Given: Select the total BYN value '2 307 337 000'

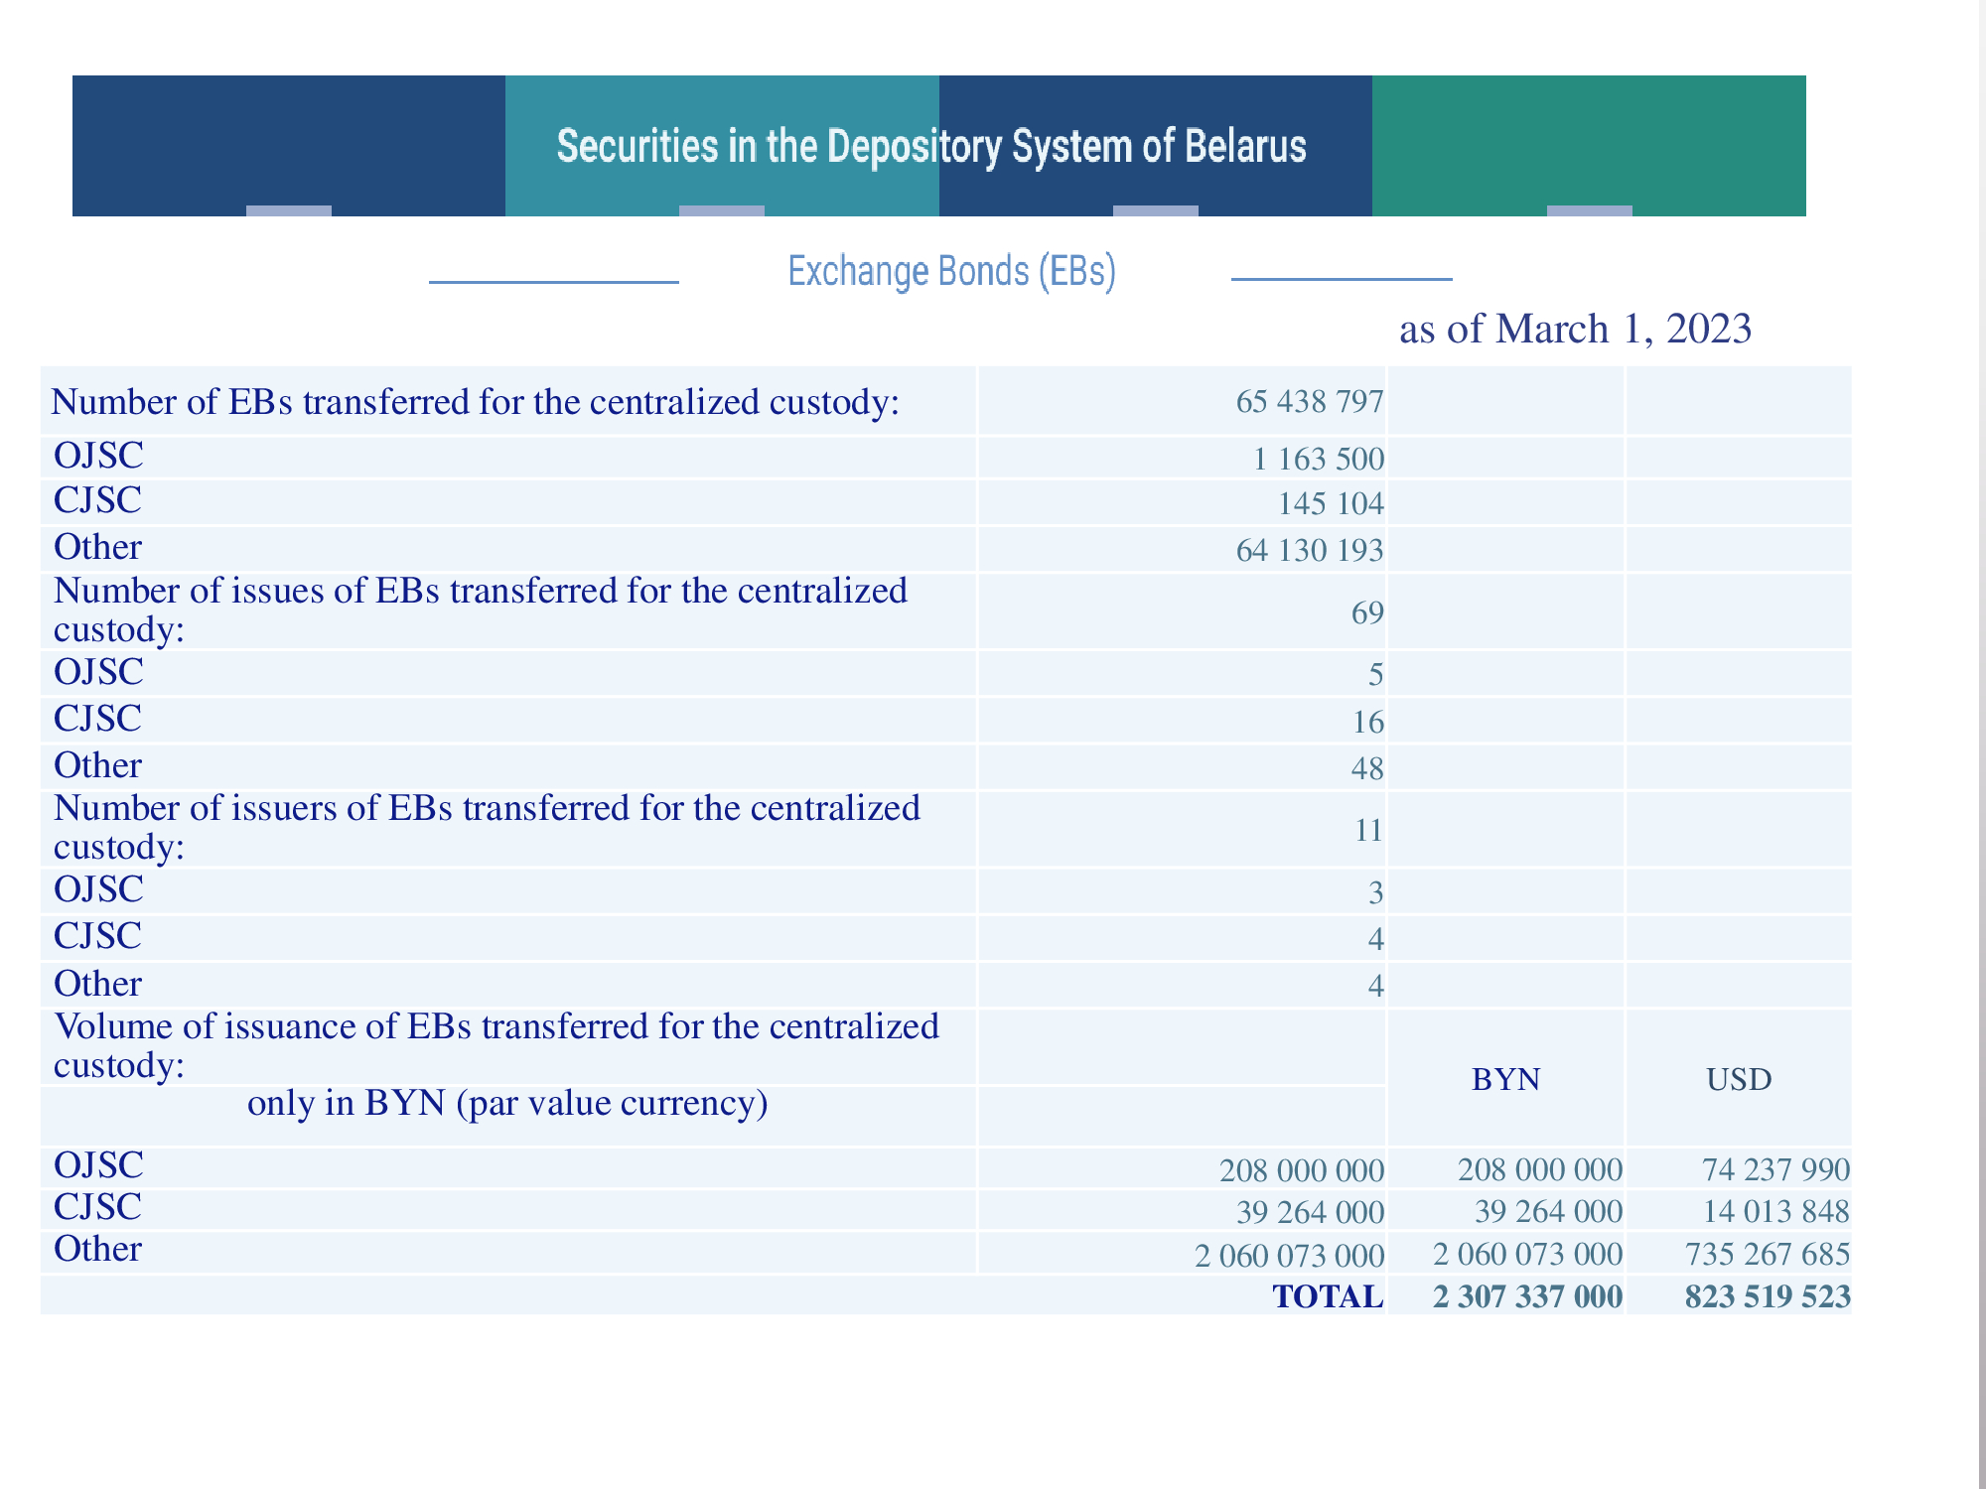Looking at the screenshot, I should (1528, 1297).
